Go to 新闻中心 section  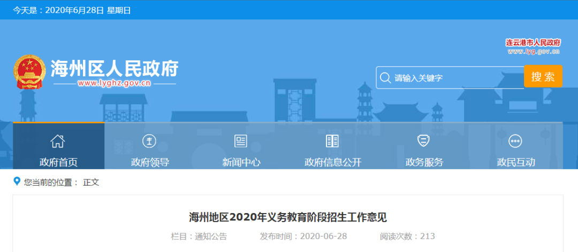coord(241,146)
